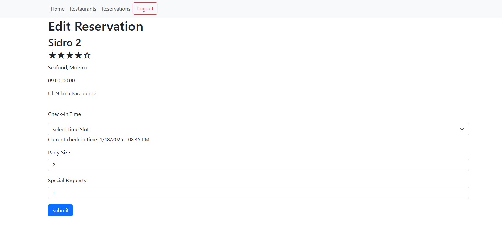Screen dimensions: 502x245
Task: Navigate to the Reservations page
Action: [116, 9]
